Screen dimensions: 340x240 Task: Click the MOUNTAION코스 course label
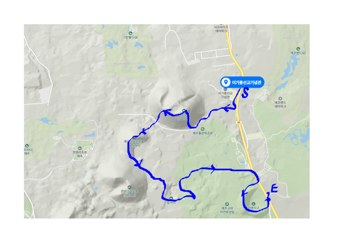[x=124, y=64]
